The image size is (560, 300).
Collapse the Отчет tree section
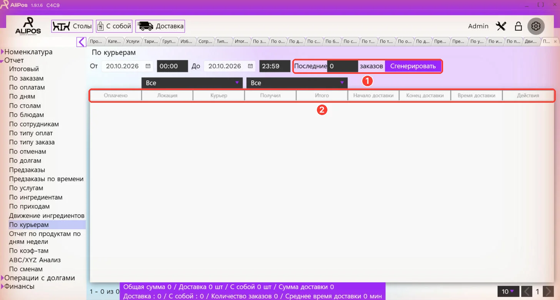click(x=2, y=61)
